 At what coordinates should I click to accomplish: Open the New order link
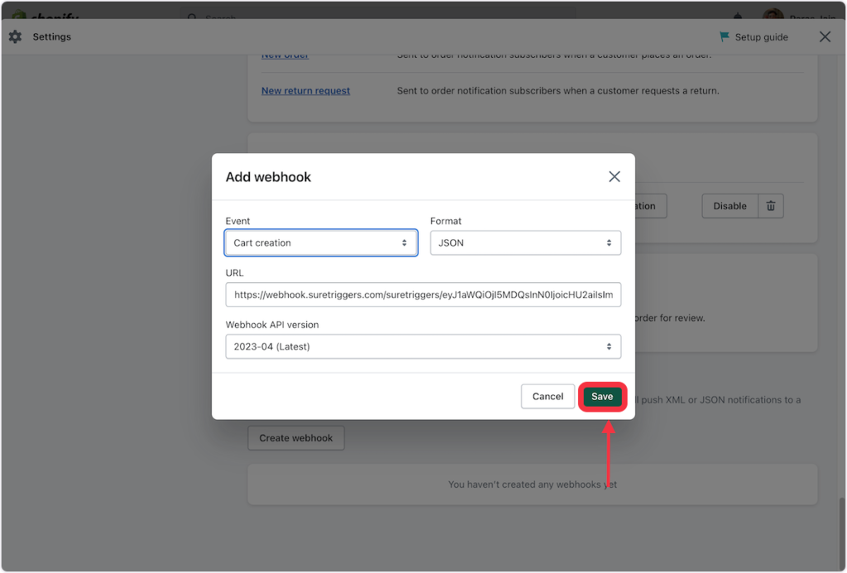(x=285, y=55)
